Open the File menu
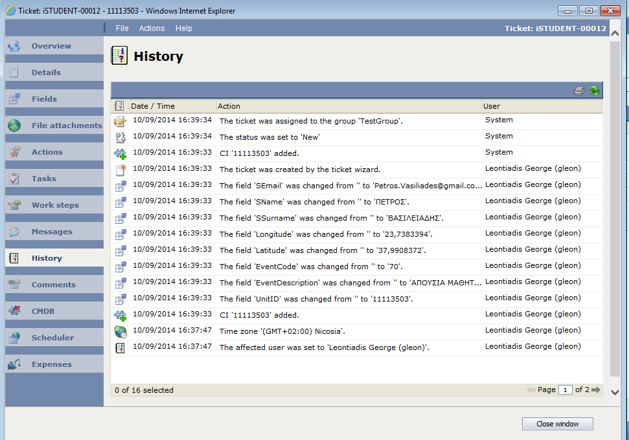Image resolution: width=629 pixels, height=440 pixels. [x=122, y=28]
